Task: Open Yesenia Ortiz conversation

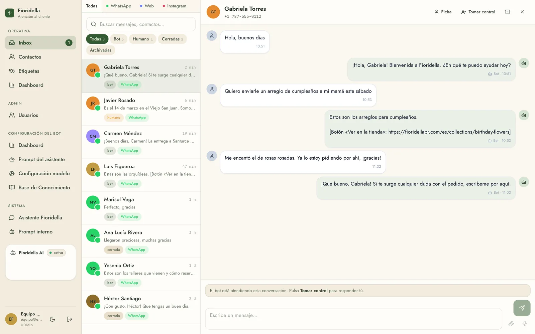Action: coord(141,274)
